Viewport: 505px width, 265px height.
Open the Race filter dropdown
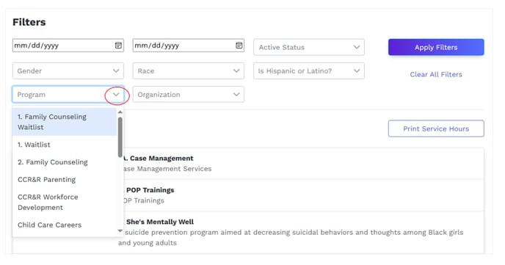[x=189, y=71]
